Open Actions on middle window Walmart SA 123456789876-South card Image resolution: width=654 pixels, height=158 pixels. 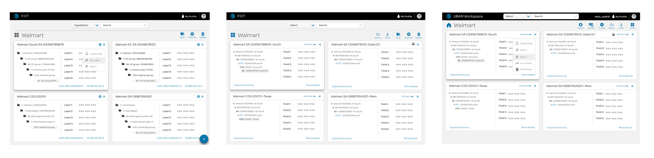click(x=310, y=44)
